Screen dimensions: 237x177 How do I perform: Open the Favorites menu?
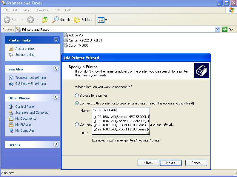(41, 10)
